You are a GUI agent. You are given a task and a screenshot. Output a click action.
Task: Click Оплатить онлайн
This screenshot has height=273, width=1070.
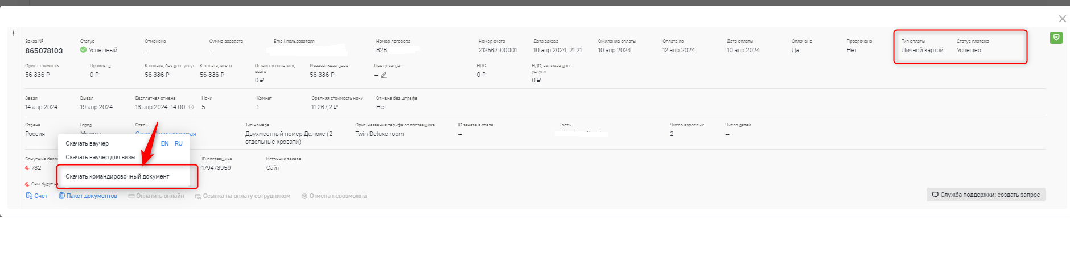click(x=156, y=196)
